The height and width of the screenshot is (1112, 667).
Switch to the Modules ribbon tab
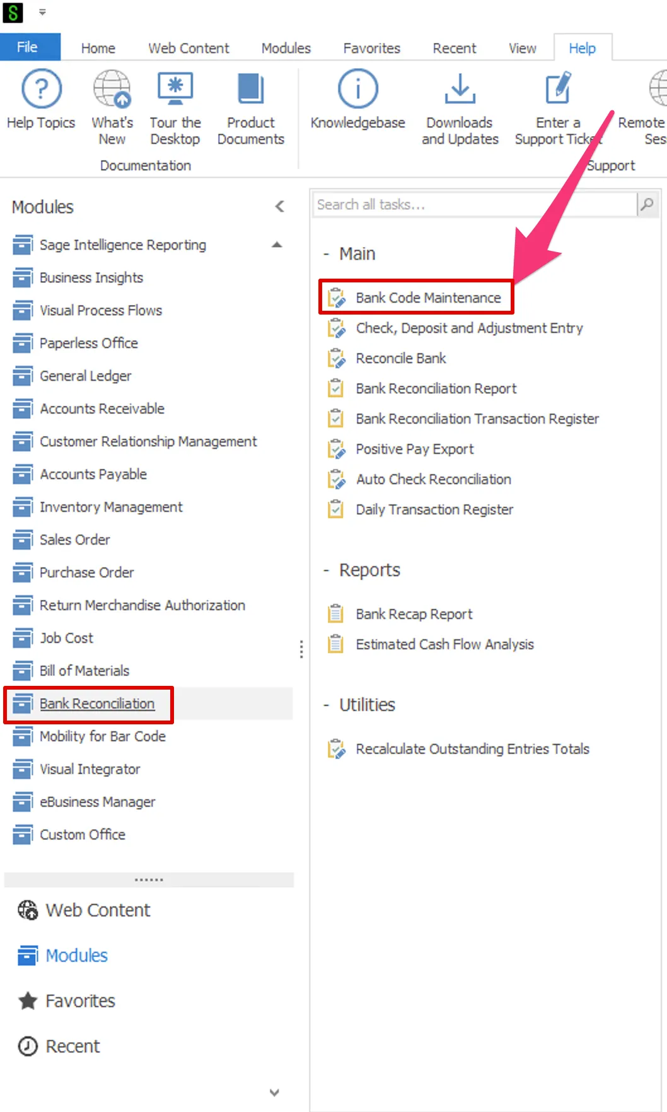coord(286,48)
